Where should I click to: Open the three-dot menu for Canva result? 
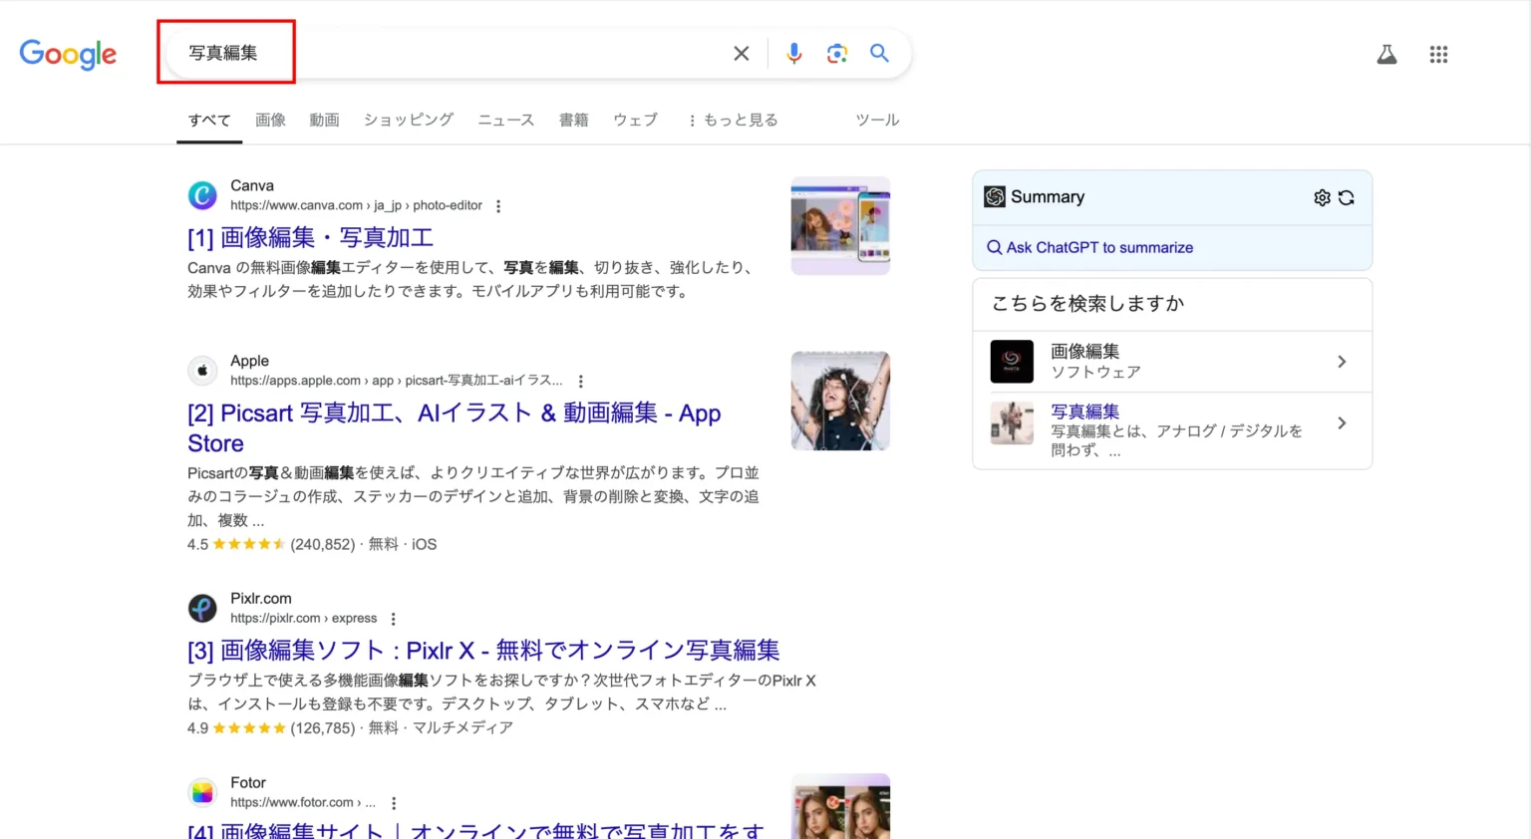498,206
